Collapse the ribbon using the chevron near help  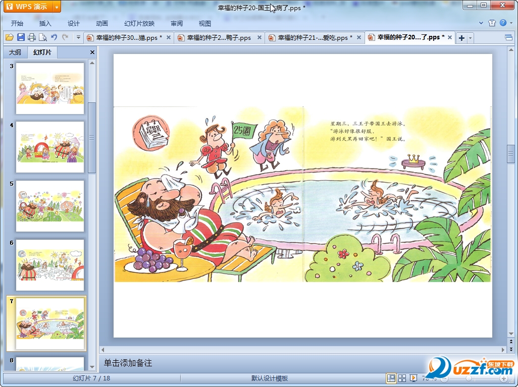click(x=481, y=23)
